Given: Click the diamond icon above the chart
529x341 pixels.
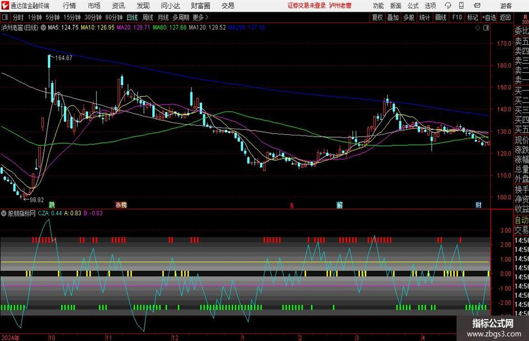Looking at the screenshot, I should coord(477,28).
